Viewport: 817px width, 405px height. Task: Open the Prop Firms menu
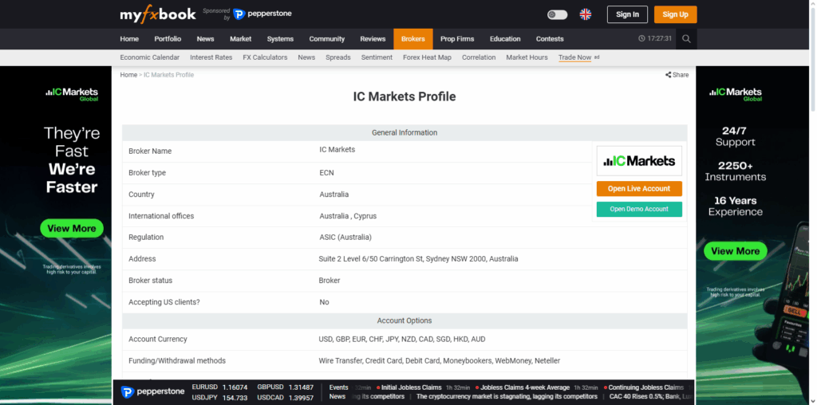click(x=457, y=39)
